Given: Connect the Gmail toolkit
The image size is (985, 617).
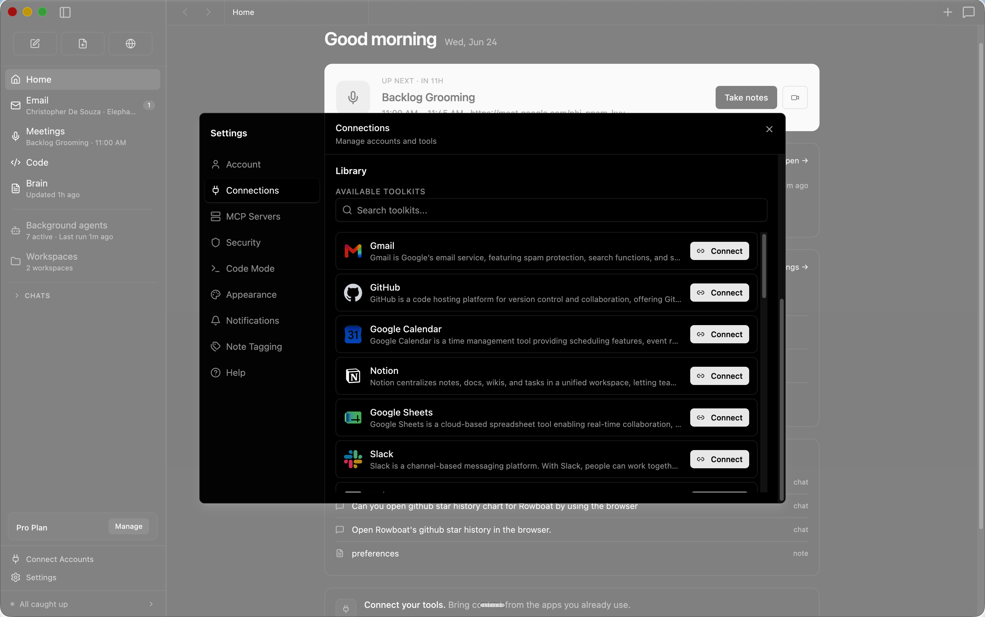Looking at the screenshot, I should point(719,251).
